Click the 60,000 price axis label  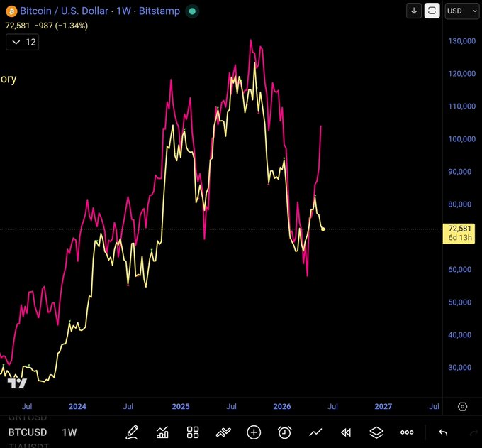pos(459,269)
